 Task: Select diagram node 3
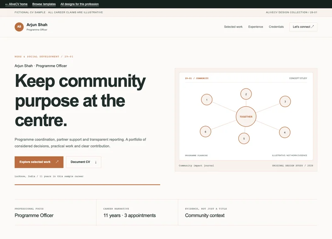tap(285, 101)
